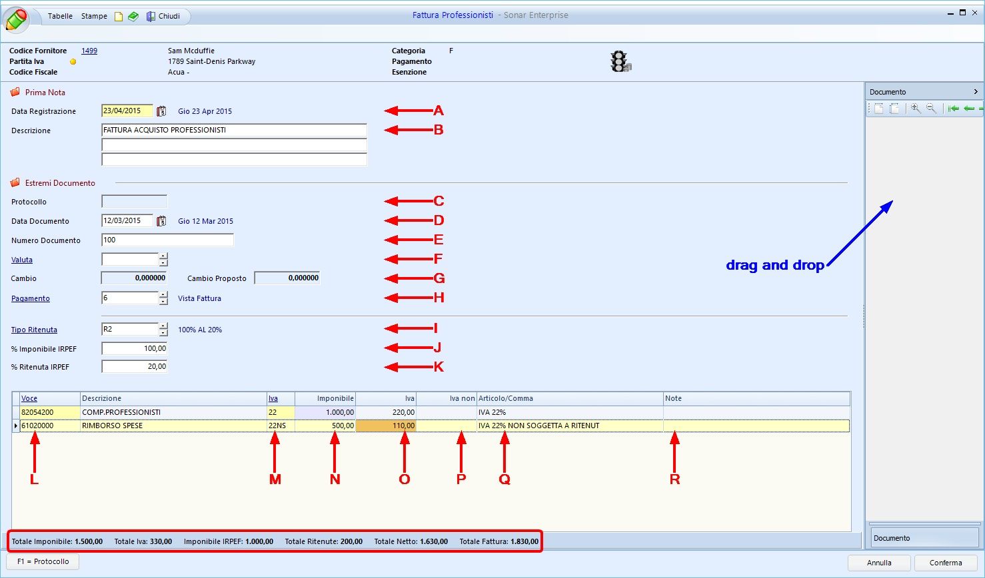Click the Numero Documento input field
The height and width of the screenshot is (578, 985).
click(x=167, y=240)
